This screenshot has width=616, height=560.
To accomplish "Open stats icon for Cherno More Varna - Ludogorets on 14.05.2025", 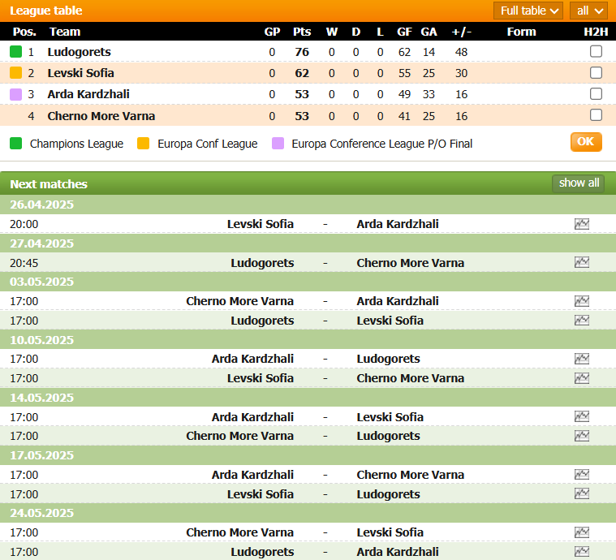I will pyautogui.click(x=581, y=436).
